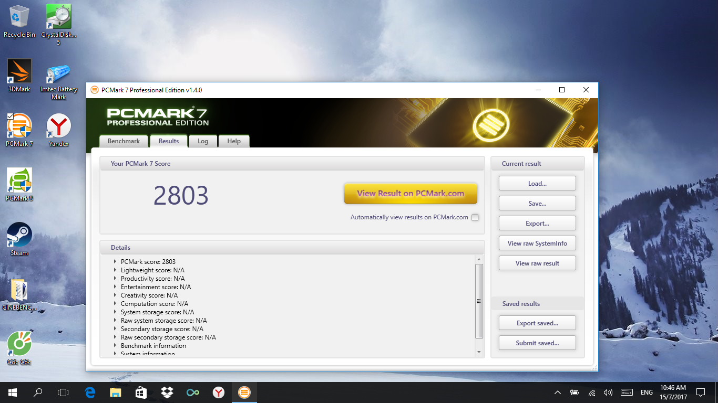Click the Details list scrollbar thumb
The height and width of the screenshot is (403, 718).
pyautogui.click(x=479, y=301)
